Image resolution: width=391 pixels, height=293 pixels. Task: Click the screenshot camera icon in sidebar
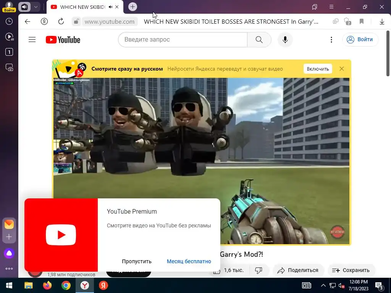[9, 68]
